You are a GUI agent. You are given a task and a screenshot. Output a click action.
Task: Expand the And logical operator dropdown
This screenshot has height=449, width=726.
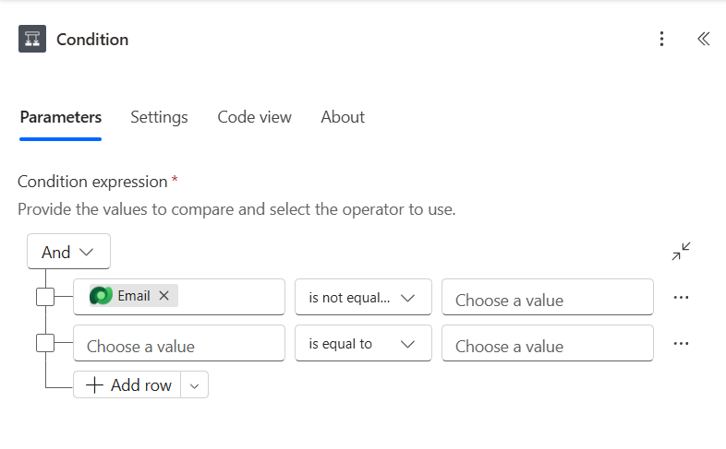point(69,252)
